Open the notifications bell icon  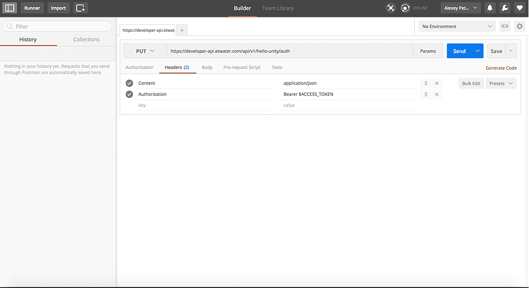click(x=490, y=8)
